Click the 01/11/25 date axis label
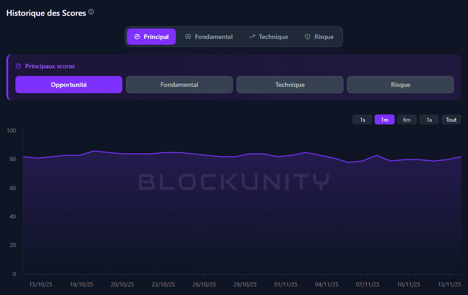The width and height of the screenshot is (468, 295). [x=286, y=285]
